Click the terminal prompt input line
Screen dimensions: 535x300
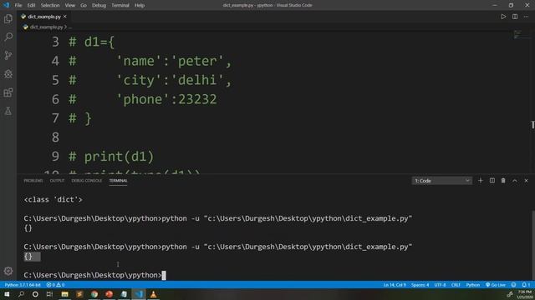click(94, 275)
